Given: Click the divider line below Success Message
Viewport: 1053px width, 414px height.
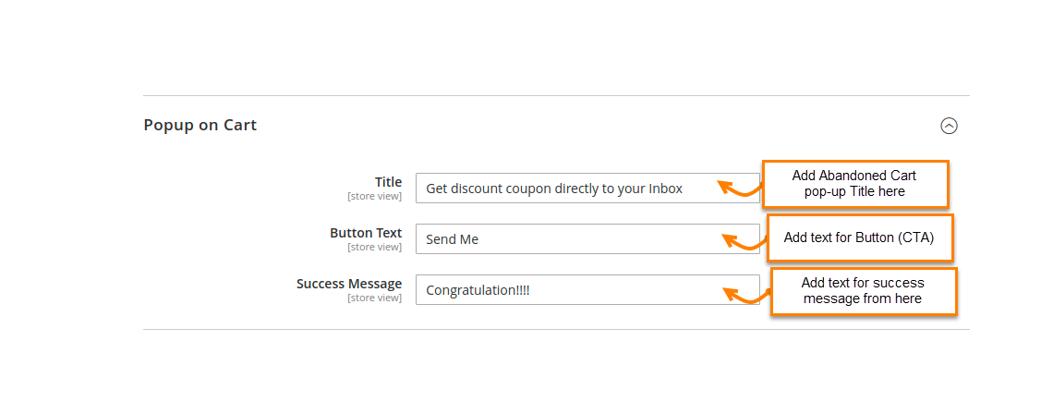Looking at the screenshot, I should (556, 329).
